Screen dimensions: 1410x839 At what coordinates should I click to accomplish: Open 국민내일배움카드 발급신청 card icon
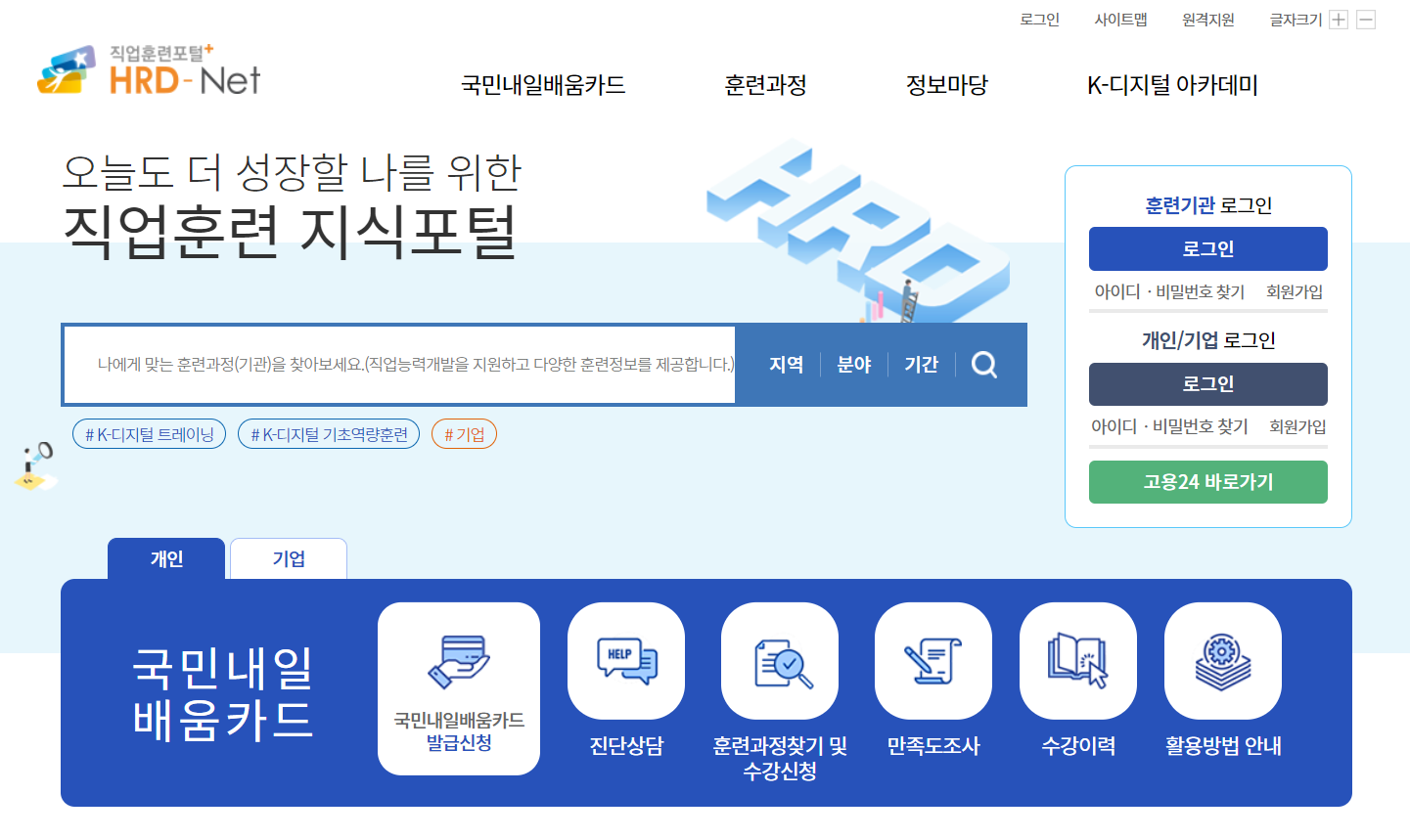459,688
